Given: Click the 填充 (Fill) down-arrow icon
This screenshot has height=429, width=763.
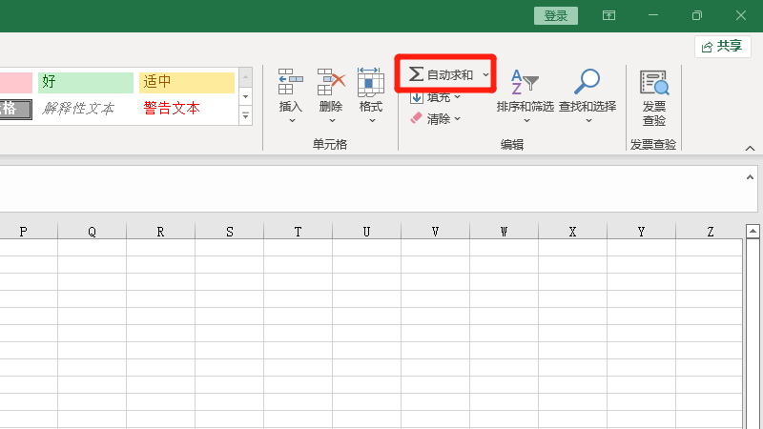Looking at the screenshot, I should point(417,96).
